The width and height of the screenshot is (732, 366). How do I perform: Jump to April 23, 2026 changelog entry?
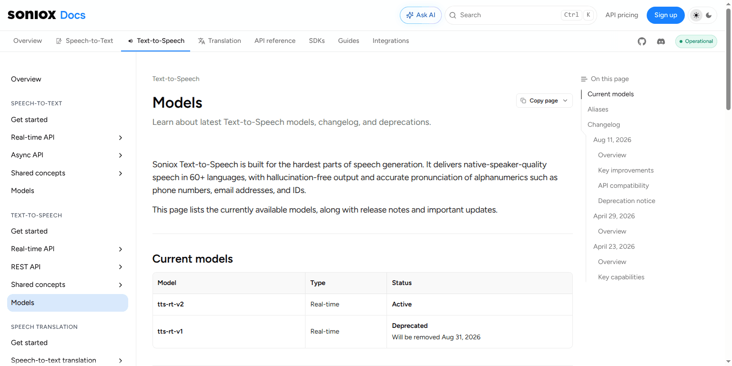tap(614, 247)
